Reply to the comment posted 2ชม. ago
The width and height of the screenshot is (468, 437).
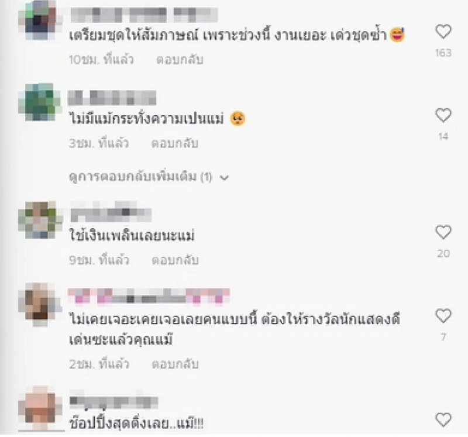click(x=175, y=364)
